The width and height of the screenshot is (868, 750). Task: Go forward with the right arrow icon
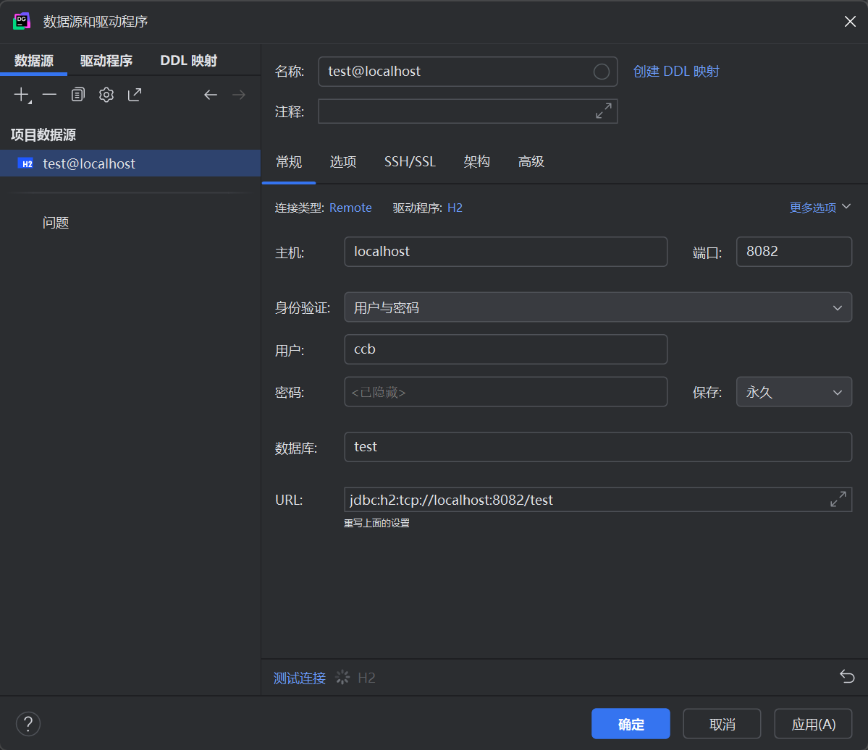[x=239, y=95]
